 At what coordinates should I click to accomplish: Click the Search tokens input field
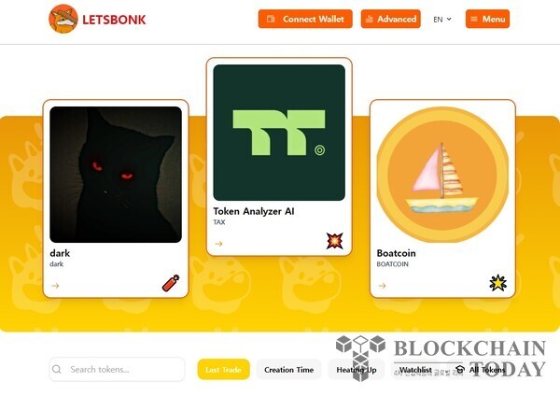point(117,369)
